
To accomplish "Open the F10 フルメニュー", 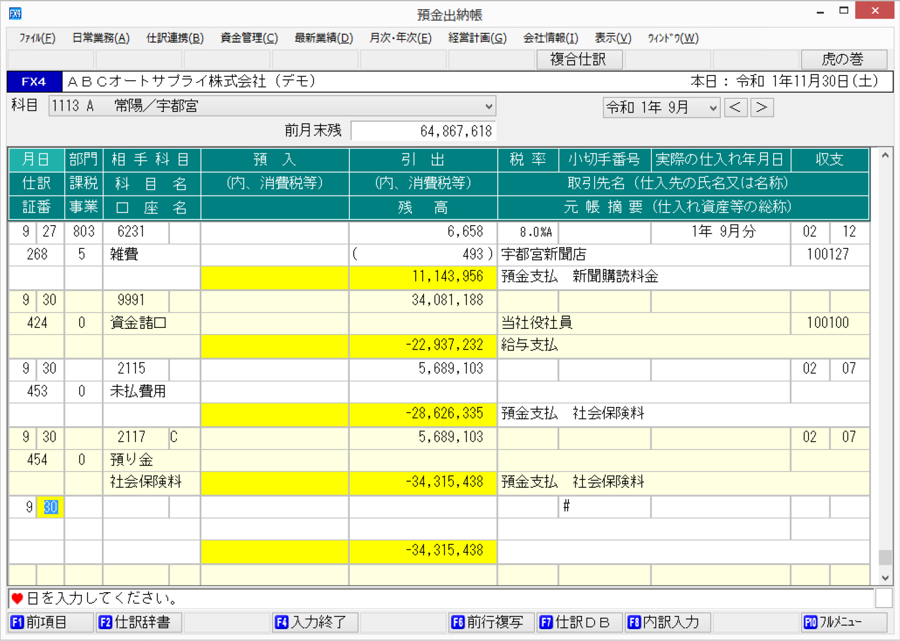I will pyautogui.click(x=844, y=622).
